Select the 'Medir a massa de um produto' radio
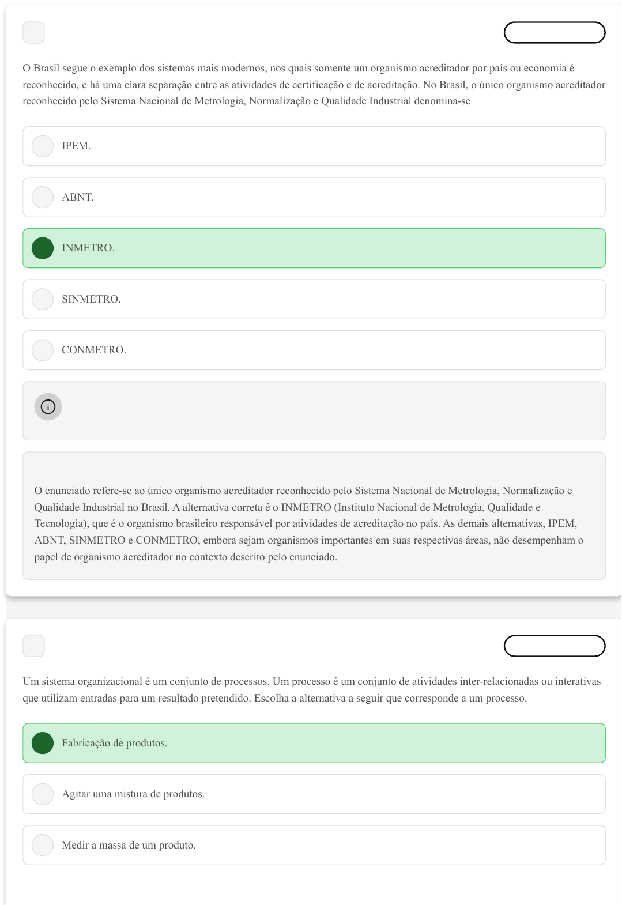The image size is (622, 905). click(x=43, y=845)
